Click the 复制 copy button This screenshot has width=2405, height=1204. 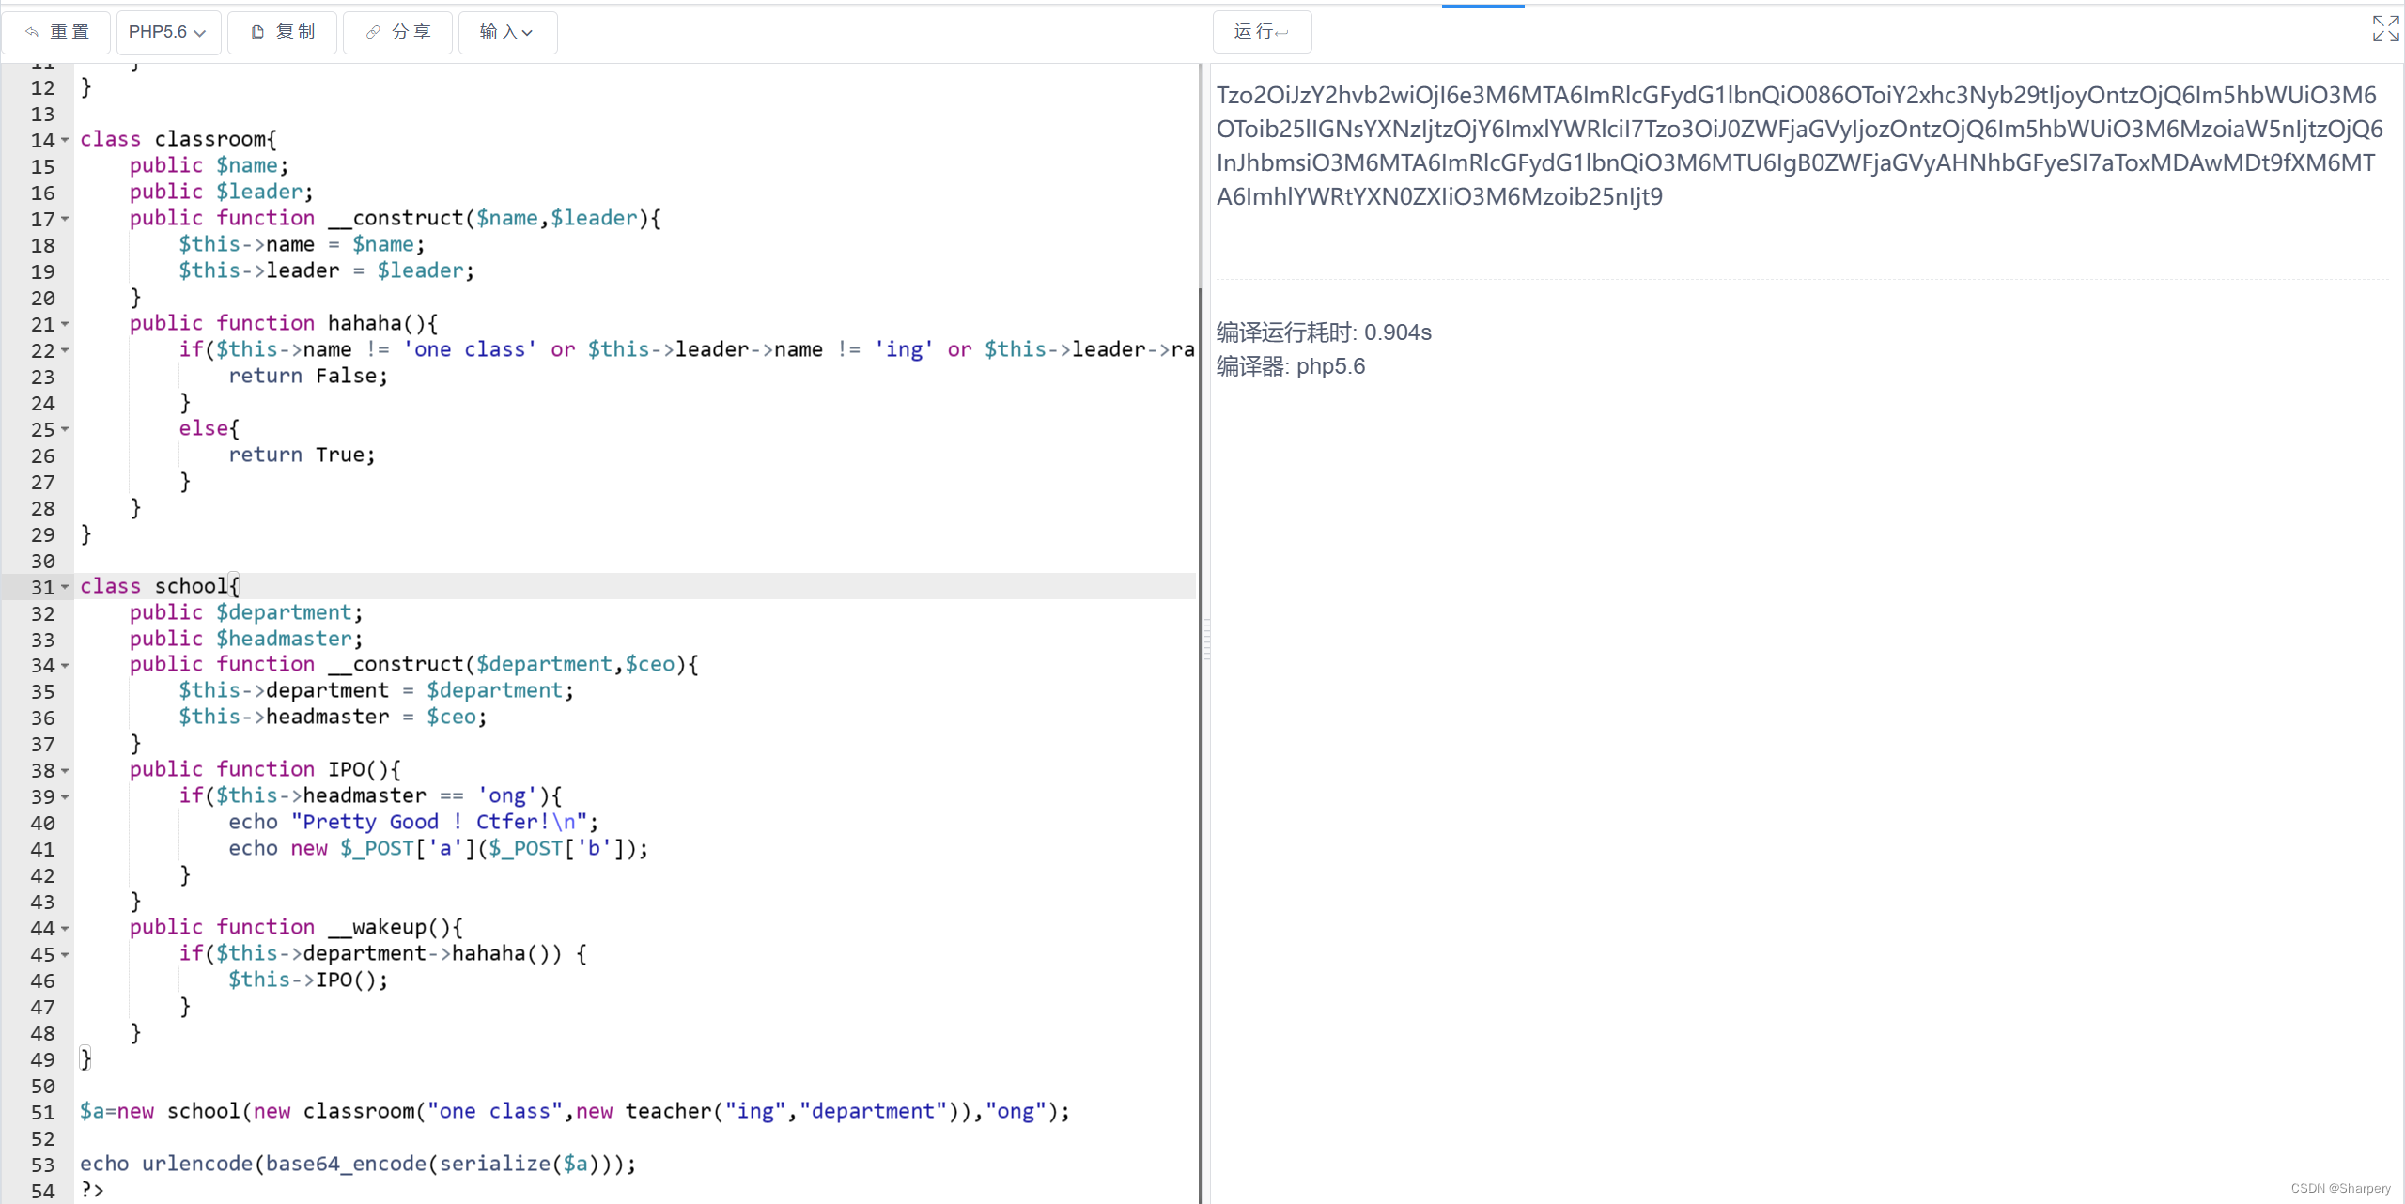pyautogui.click(x=282, y=32)
